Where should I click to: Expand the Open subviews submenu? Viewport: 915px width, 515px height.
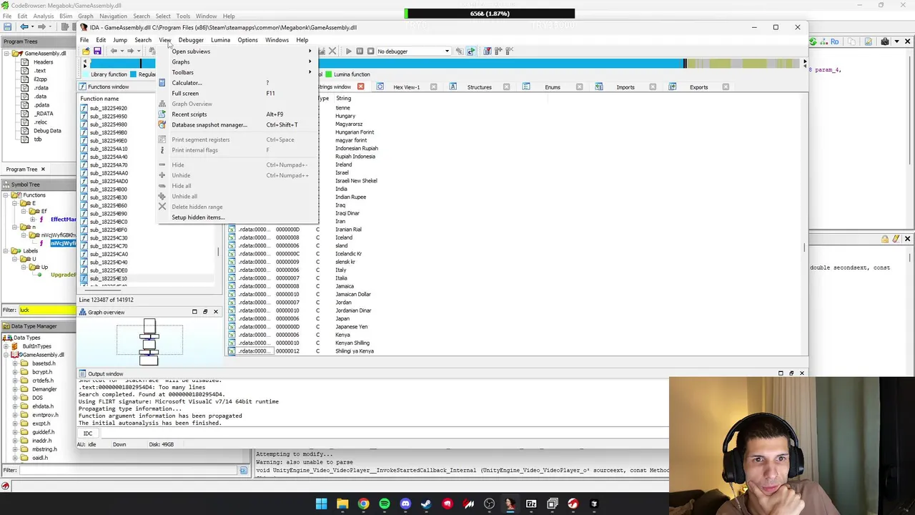click(236, 51)
